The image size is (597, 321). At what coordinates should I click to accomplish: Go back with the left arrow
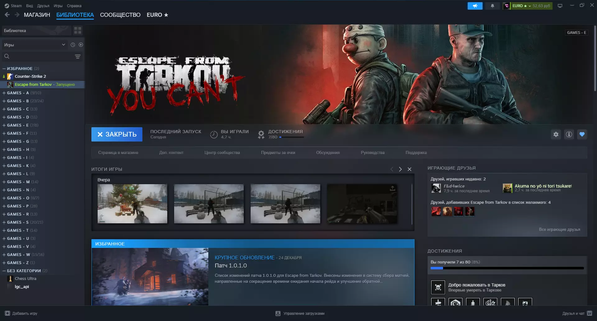pyautogui.click(x=7, y=15)
